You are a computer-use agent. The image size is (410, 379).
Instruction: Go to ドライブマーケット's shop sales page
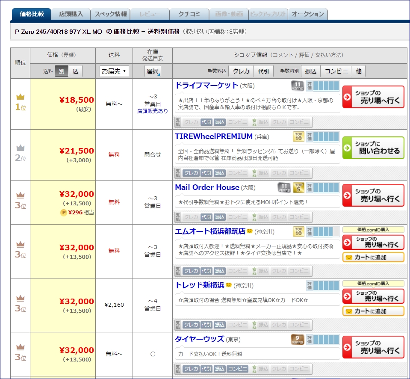tap(373, 97)
